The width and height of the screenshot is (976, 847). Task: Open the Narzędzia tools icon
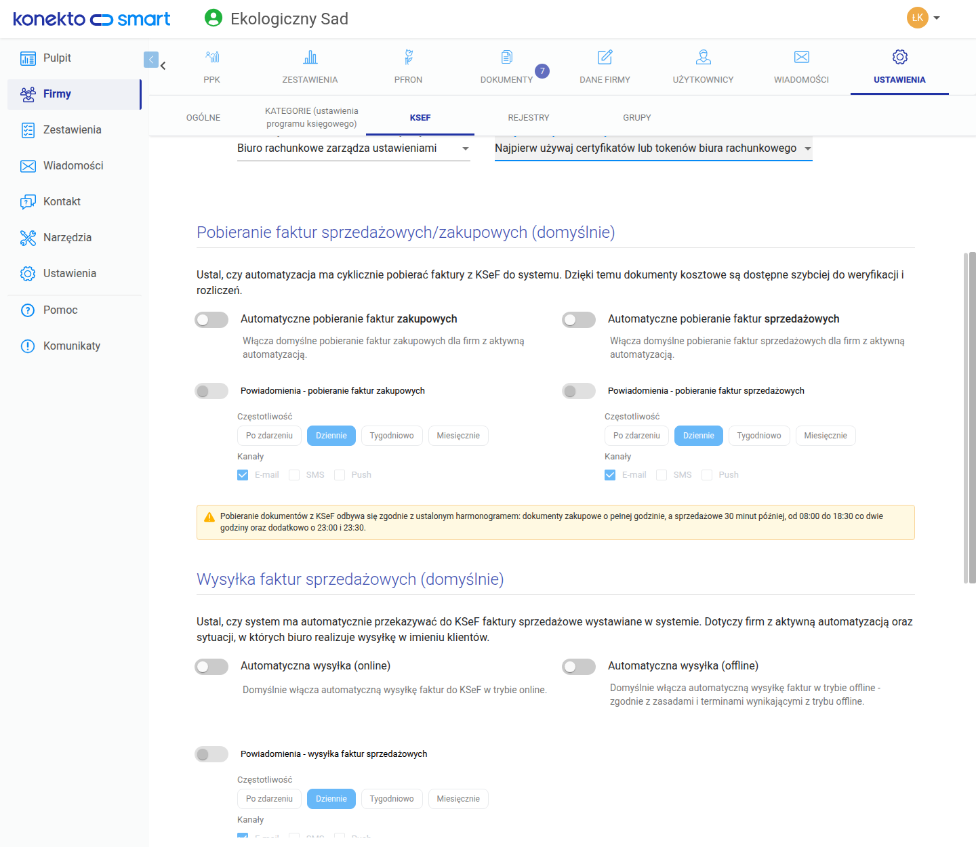(28, 238)
